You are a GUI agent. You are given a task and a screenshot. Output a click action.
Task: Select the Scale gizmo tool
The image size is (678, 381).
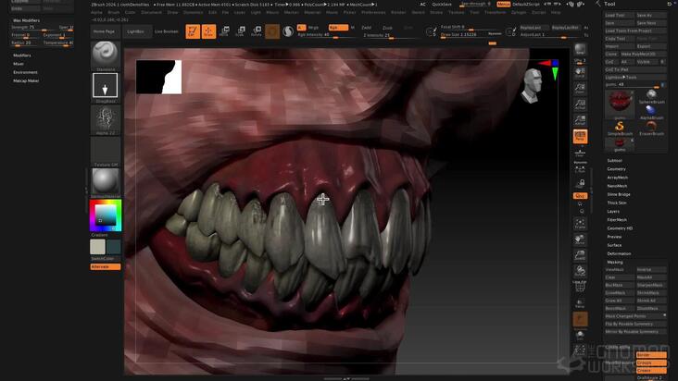pyautogui.click(x=241, y=31)
